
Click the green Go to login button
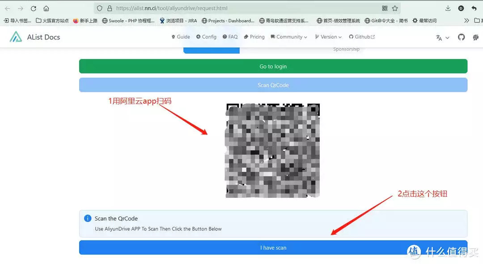pyautogui.click(x=273, y=66)
